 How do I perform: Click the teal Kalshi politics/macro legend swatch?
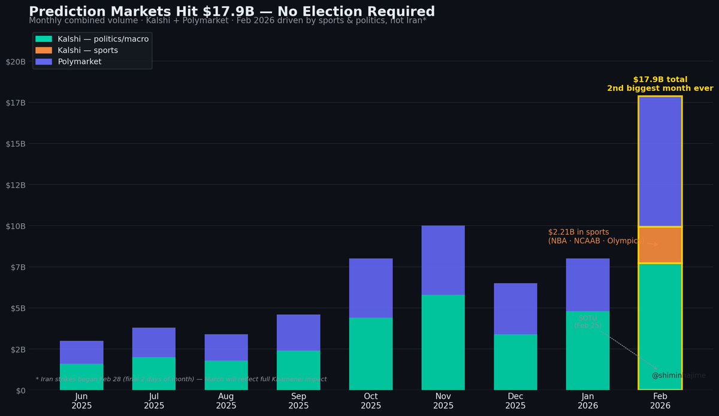coord(44,38)
